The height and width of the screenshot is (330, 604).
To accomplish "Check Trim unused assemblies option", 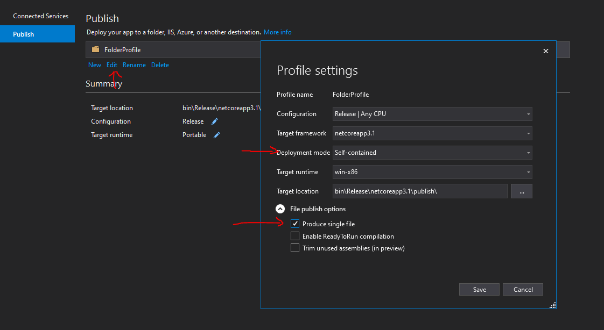I will (x=295, y=248).
